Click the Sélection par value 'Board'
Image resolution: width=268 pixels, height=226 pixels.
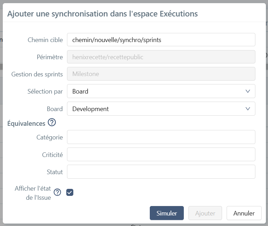pyautogui.click(x=81, y=91)
